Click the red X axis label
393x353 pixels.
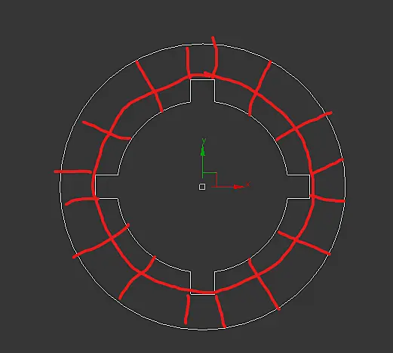tap(248, 184)
